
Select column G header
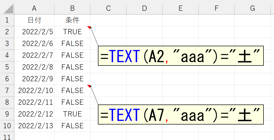click(x=252, y=8)
